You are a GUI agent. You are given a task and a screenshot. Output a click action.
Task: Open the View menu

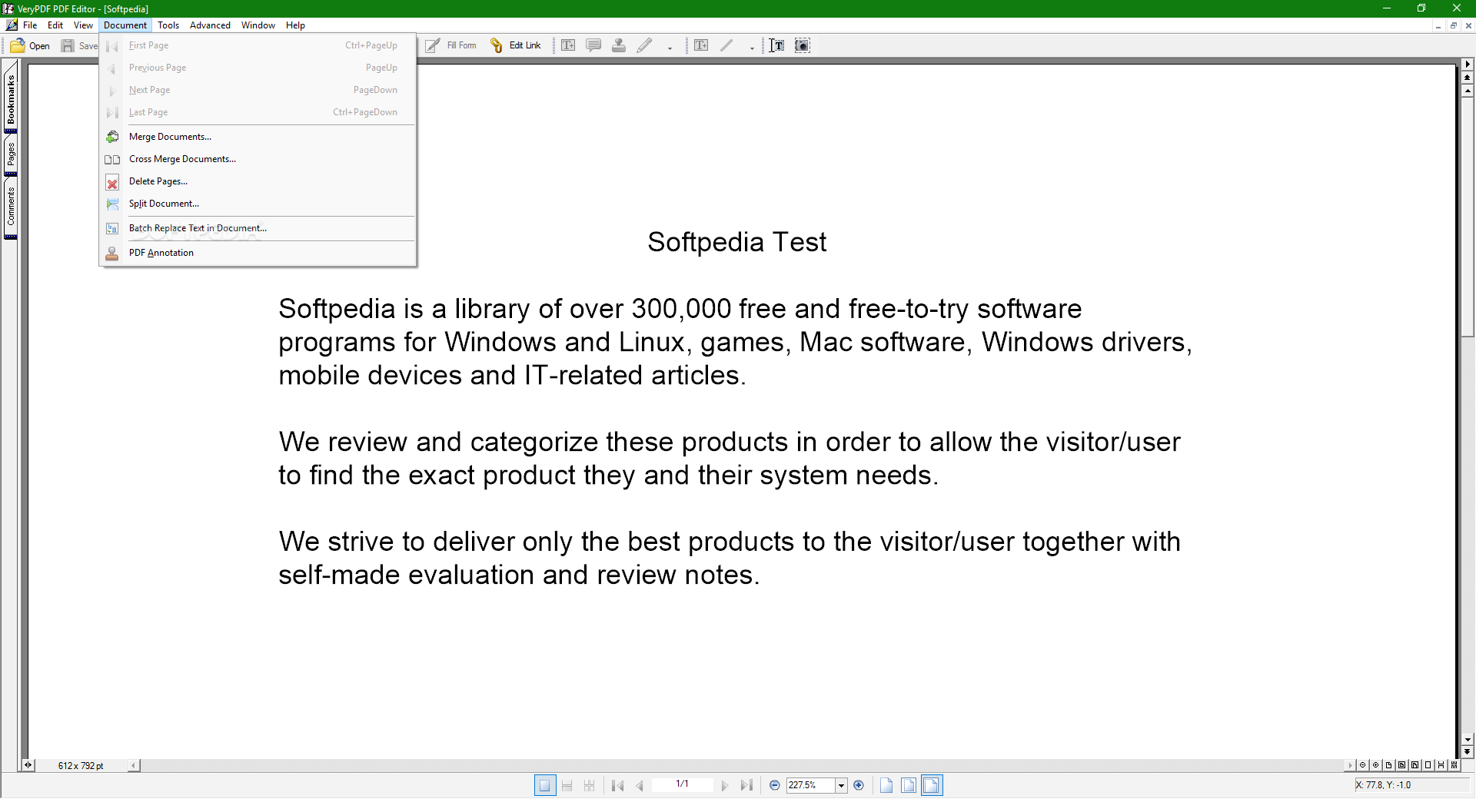tap(83, 25)
